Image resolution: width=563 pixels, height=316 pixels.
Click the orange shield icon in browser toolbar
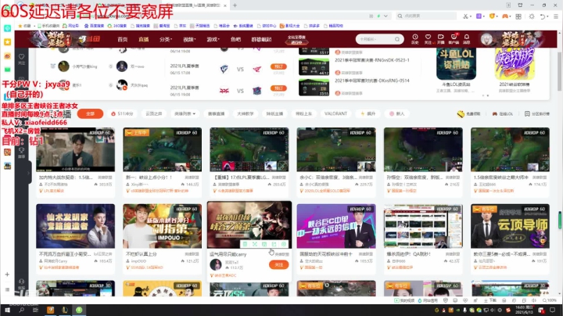point(493,16)
